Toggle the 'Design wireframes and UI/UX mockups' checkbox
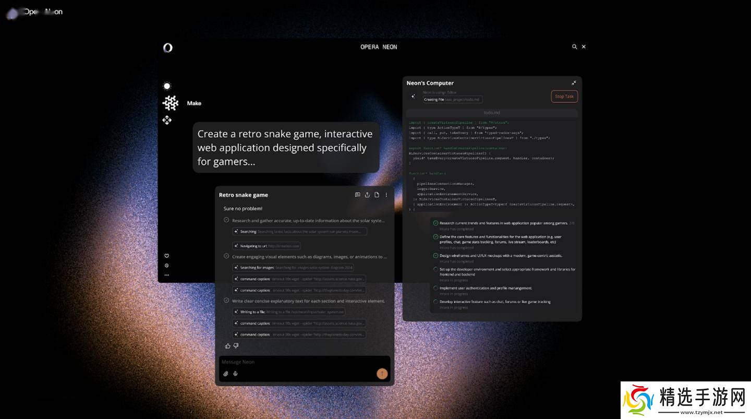Screen dimensions: 751x419 pos(435,256)
